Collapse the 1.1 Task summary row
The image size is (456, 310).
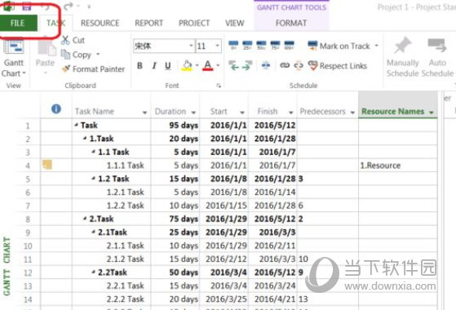94,152
